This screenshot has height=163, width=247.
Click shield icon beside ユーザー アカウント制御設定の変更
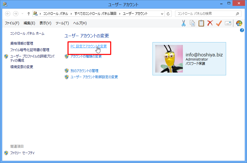click(67, 77)
